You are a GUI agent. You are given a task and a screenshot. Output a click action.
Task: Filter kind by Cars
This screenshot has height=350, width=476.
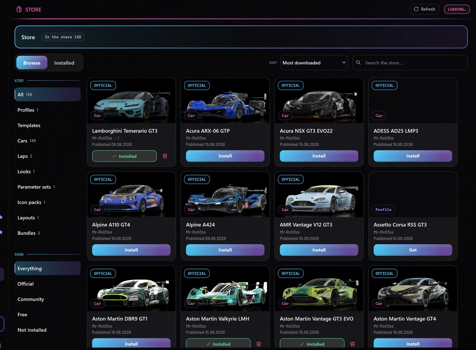coord(47,141)
